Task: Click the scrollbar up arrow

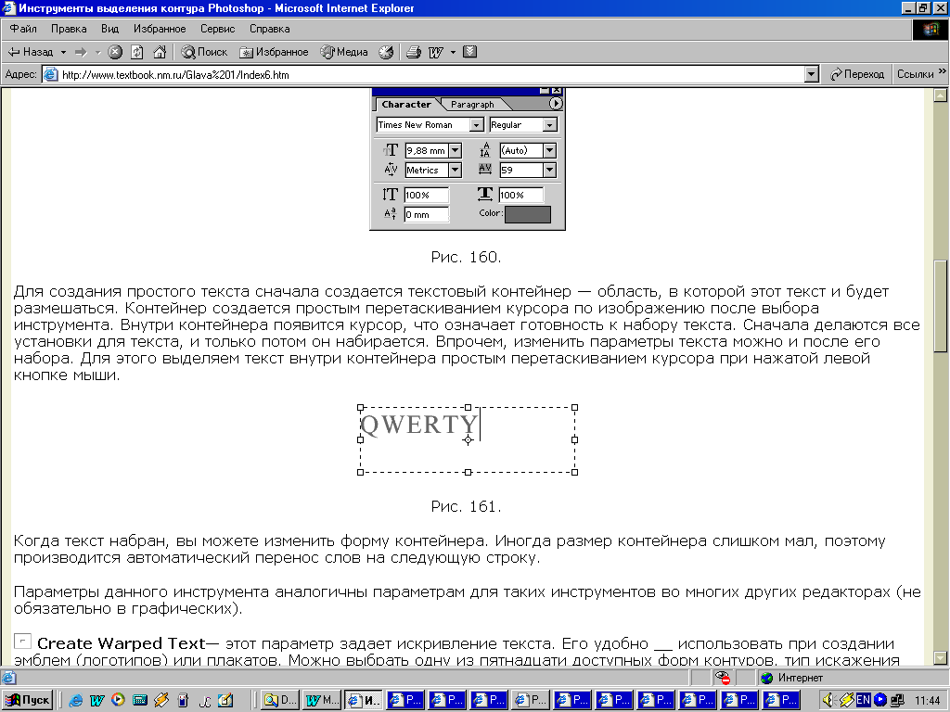Action: 941,95
